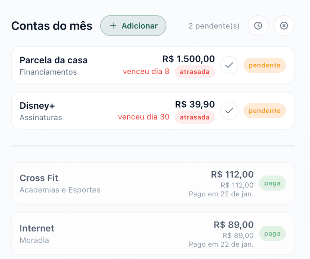Toggle the pendente status on Parcela da casa
Viewport: 310px width, 259px height.
[265, 65]
